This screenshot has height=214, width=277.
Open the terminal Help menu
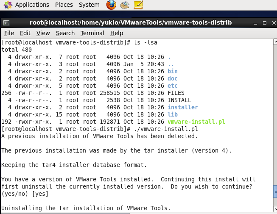(116, 33)
